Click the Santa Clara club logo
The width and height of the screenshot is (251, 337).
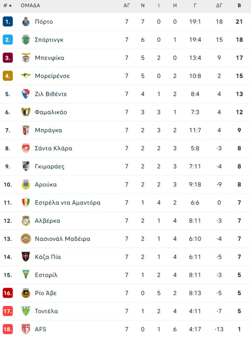tap(26, 148)
